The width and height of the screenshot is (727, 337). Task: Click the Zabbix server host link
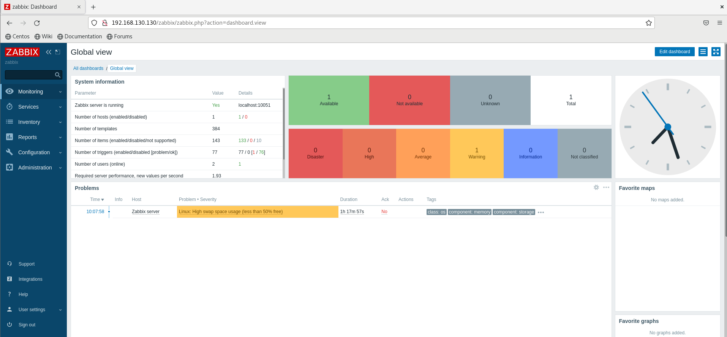145,212
